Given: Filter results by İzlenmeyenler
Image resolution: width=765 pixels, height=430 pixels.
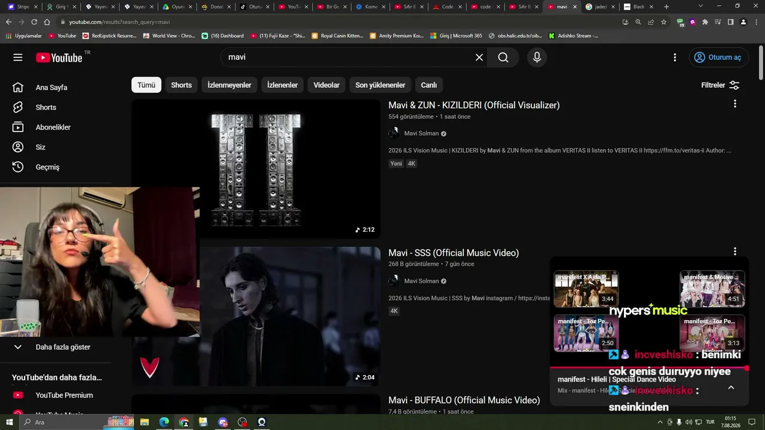Looking at the screenshot, I should [229, 85].
